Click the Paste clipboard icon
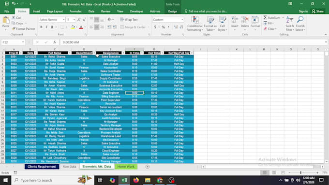The width and height of the screenshot is (329, 185). point(6,20)
